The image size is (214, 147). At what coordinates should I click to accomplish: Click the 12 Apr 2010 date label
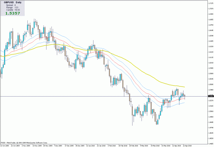click(176, 146)
